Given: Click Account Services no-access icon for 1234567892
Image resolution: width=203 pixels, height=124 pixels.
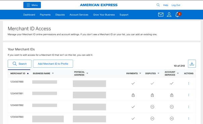Looking at the screenshot, I should (172, 107).
